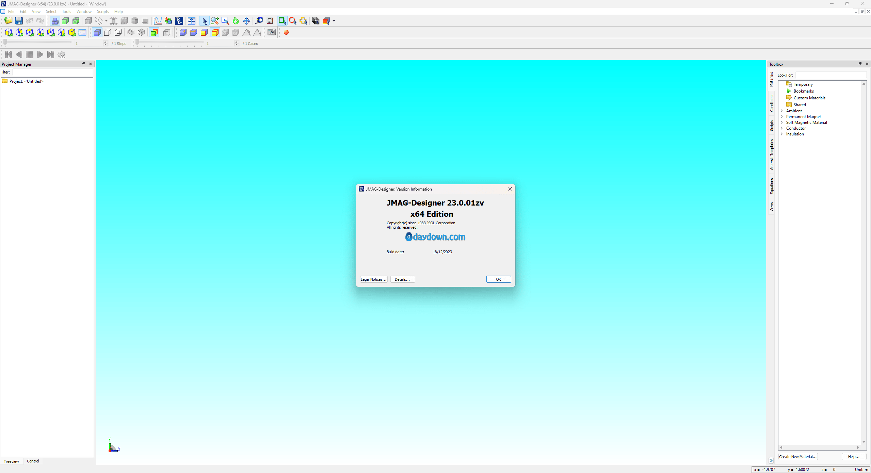Screen dimensions: 871x473
Task: Click the Cases slider handle
Action: coord(138,43)
